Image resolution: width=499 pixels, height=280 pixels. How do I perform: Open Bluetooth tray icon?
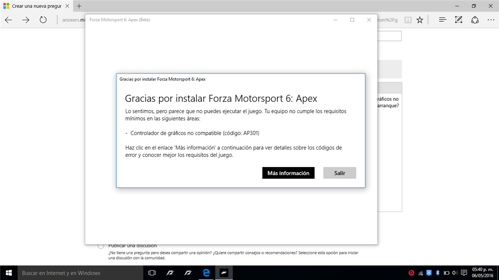click(438, 273)
